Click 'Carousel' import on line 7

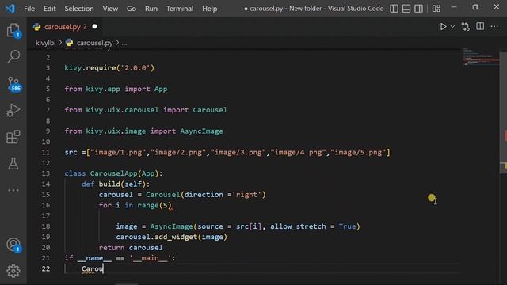[210, 110]
